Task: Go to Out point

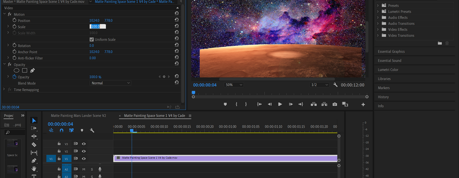Action: (301, 104)
